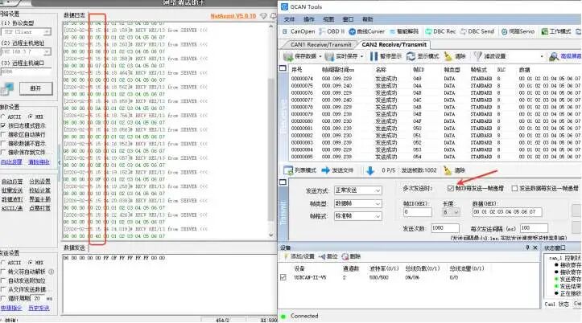
Task: Click the 实时保存 real-time save icon
Action: [329, 56]
